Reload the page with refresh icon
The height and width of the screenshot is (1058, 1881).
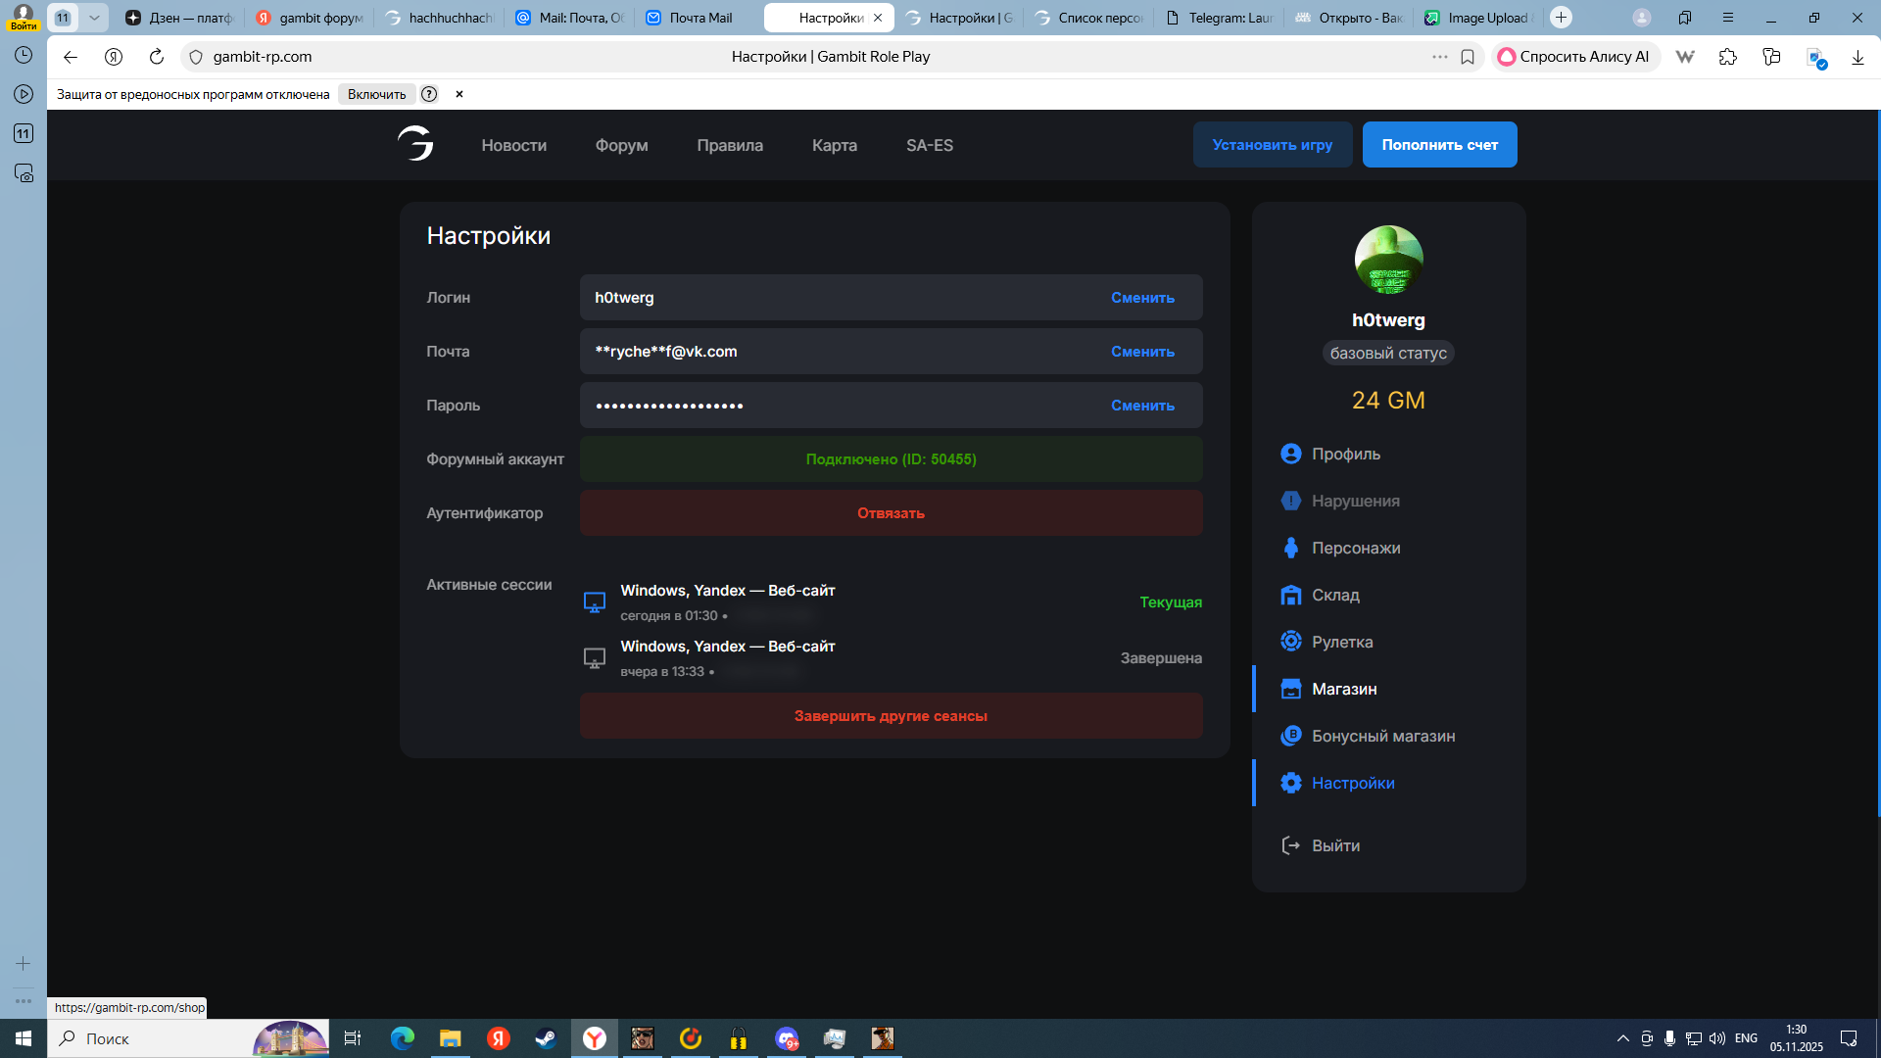[x=156, y=57]
